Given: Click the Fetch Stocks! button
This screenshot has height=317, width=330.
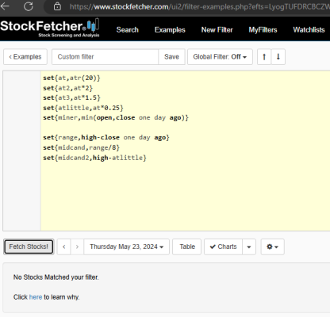Looking at the screenshot, I should 29,246.
